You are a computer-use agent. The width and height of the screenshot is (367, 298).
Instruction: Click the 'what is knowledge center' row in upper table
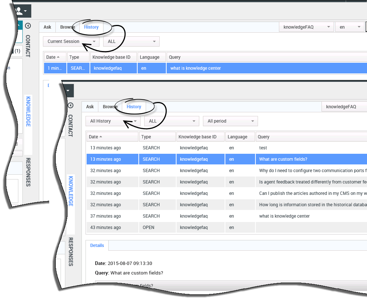coord(206,68)
